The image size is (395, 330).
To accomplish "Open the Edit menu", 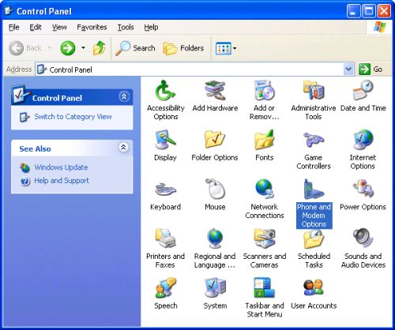I will (x=36, y=27).
